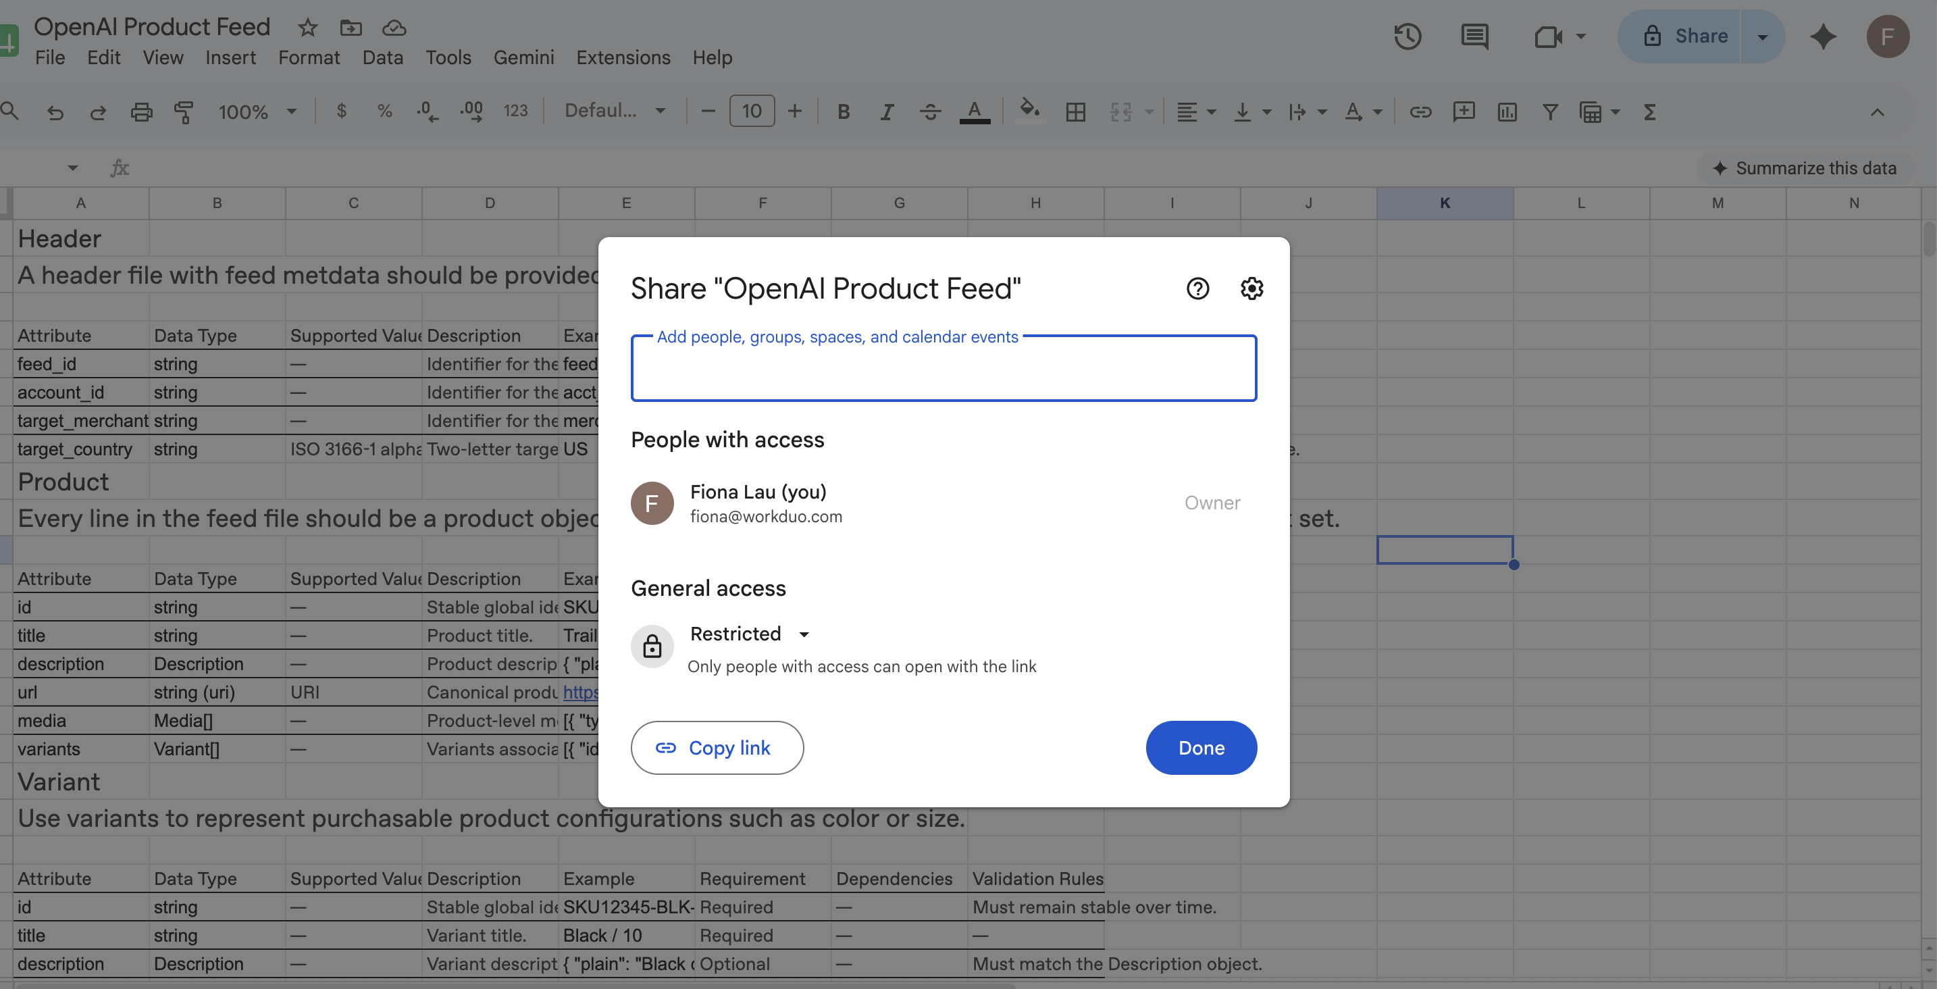
Task: Star the OpenAI Product Feed document
Action: [x=307, y=28]
